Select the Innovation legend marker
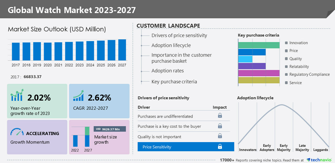 [286, 43]
